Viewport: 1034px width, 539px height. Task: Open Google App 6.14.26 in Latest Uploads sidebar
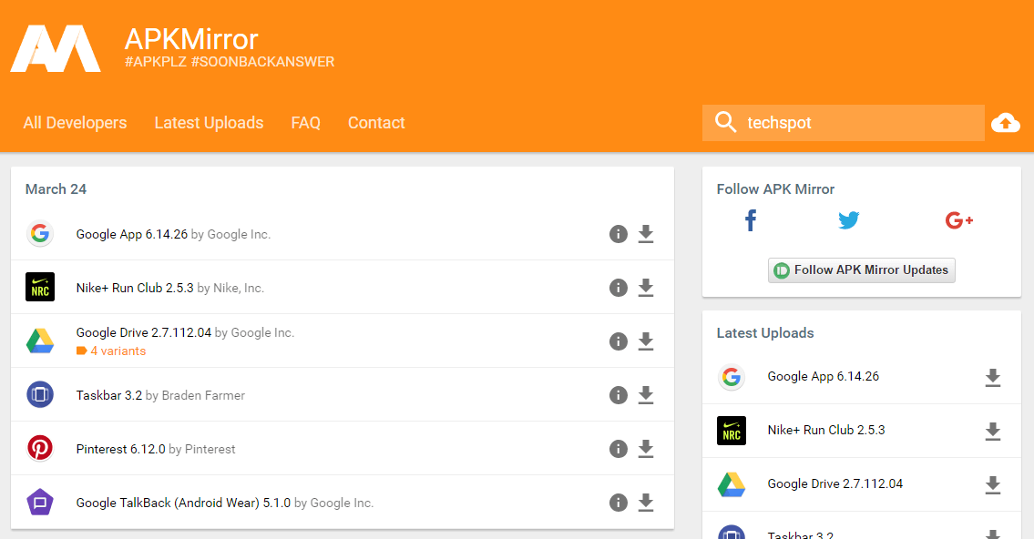tap(823, 376)
